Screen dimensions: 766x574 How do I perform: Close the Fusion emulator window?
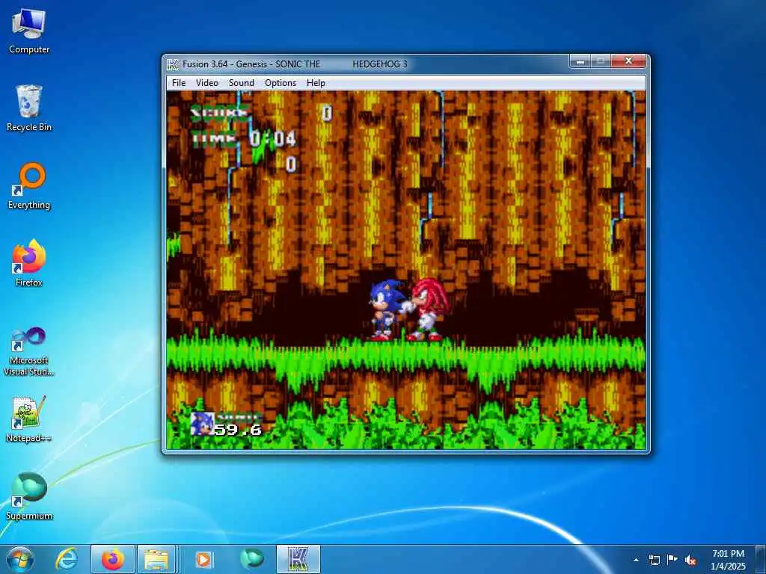(x=628, y=61)
